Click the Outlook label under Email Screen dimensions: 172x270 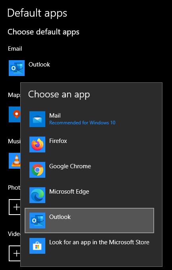39,65
